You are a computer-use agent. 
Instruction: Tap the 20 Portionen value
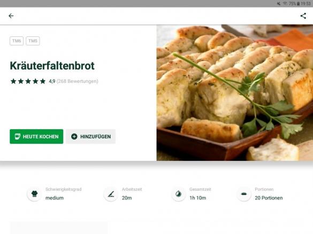[269, 198]
